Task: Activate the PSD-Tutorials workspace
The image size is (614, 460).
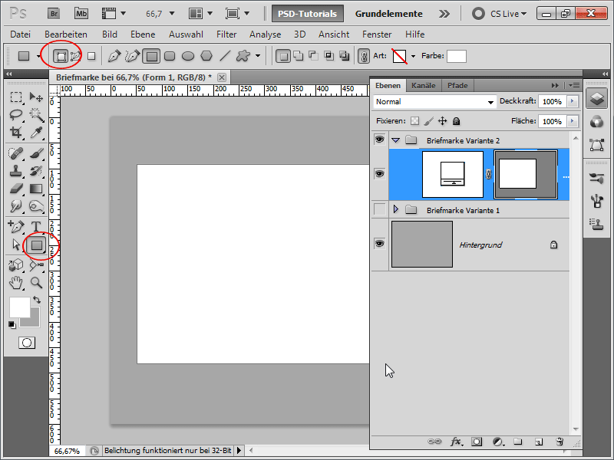Action: point(308,14)
